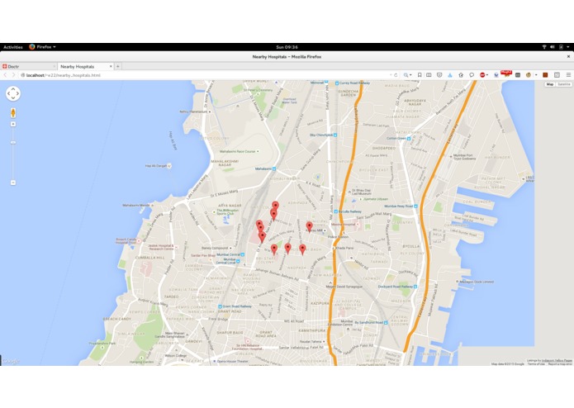Click the dark gray square extension icon

pyautogui.click(x=518, y=75)
